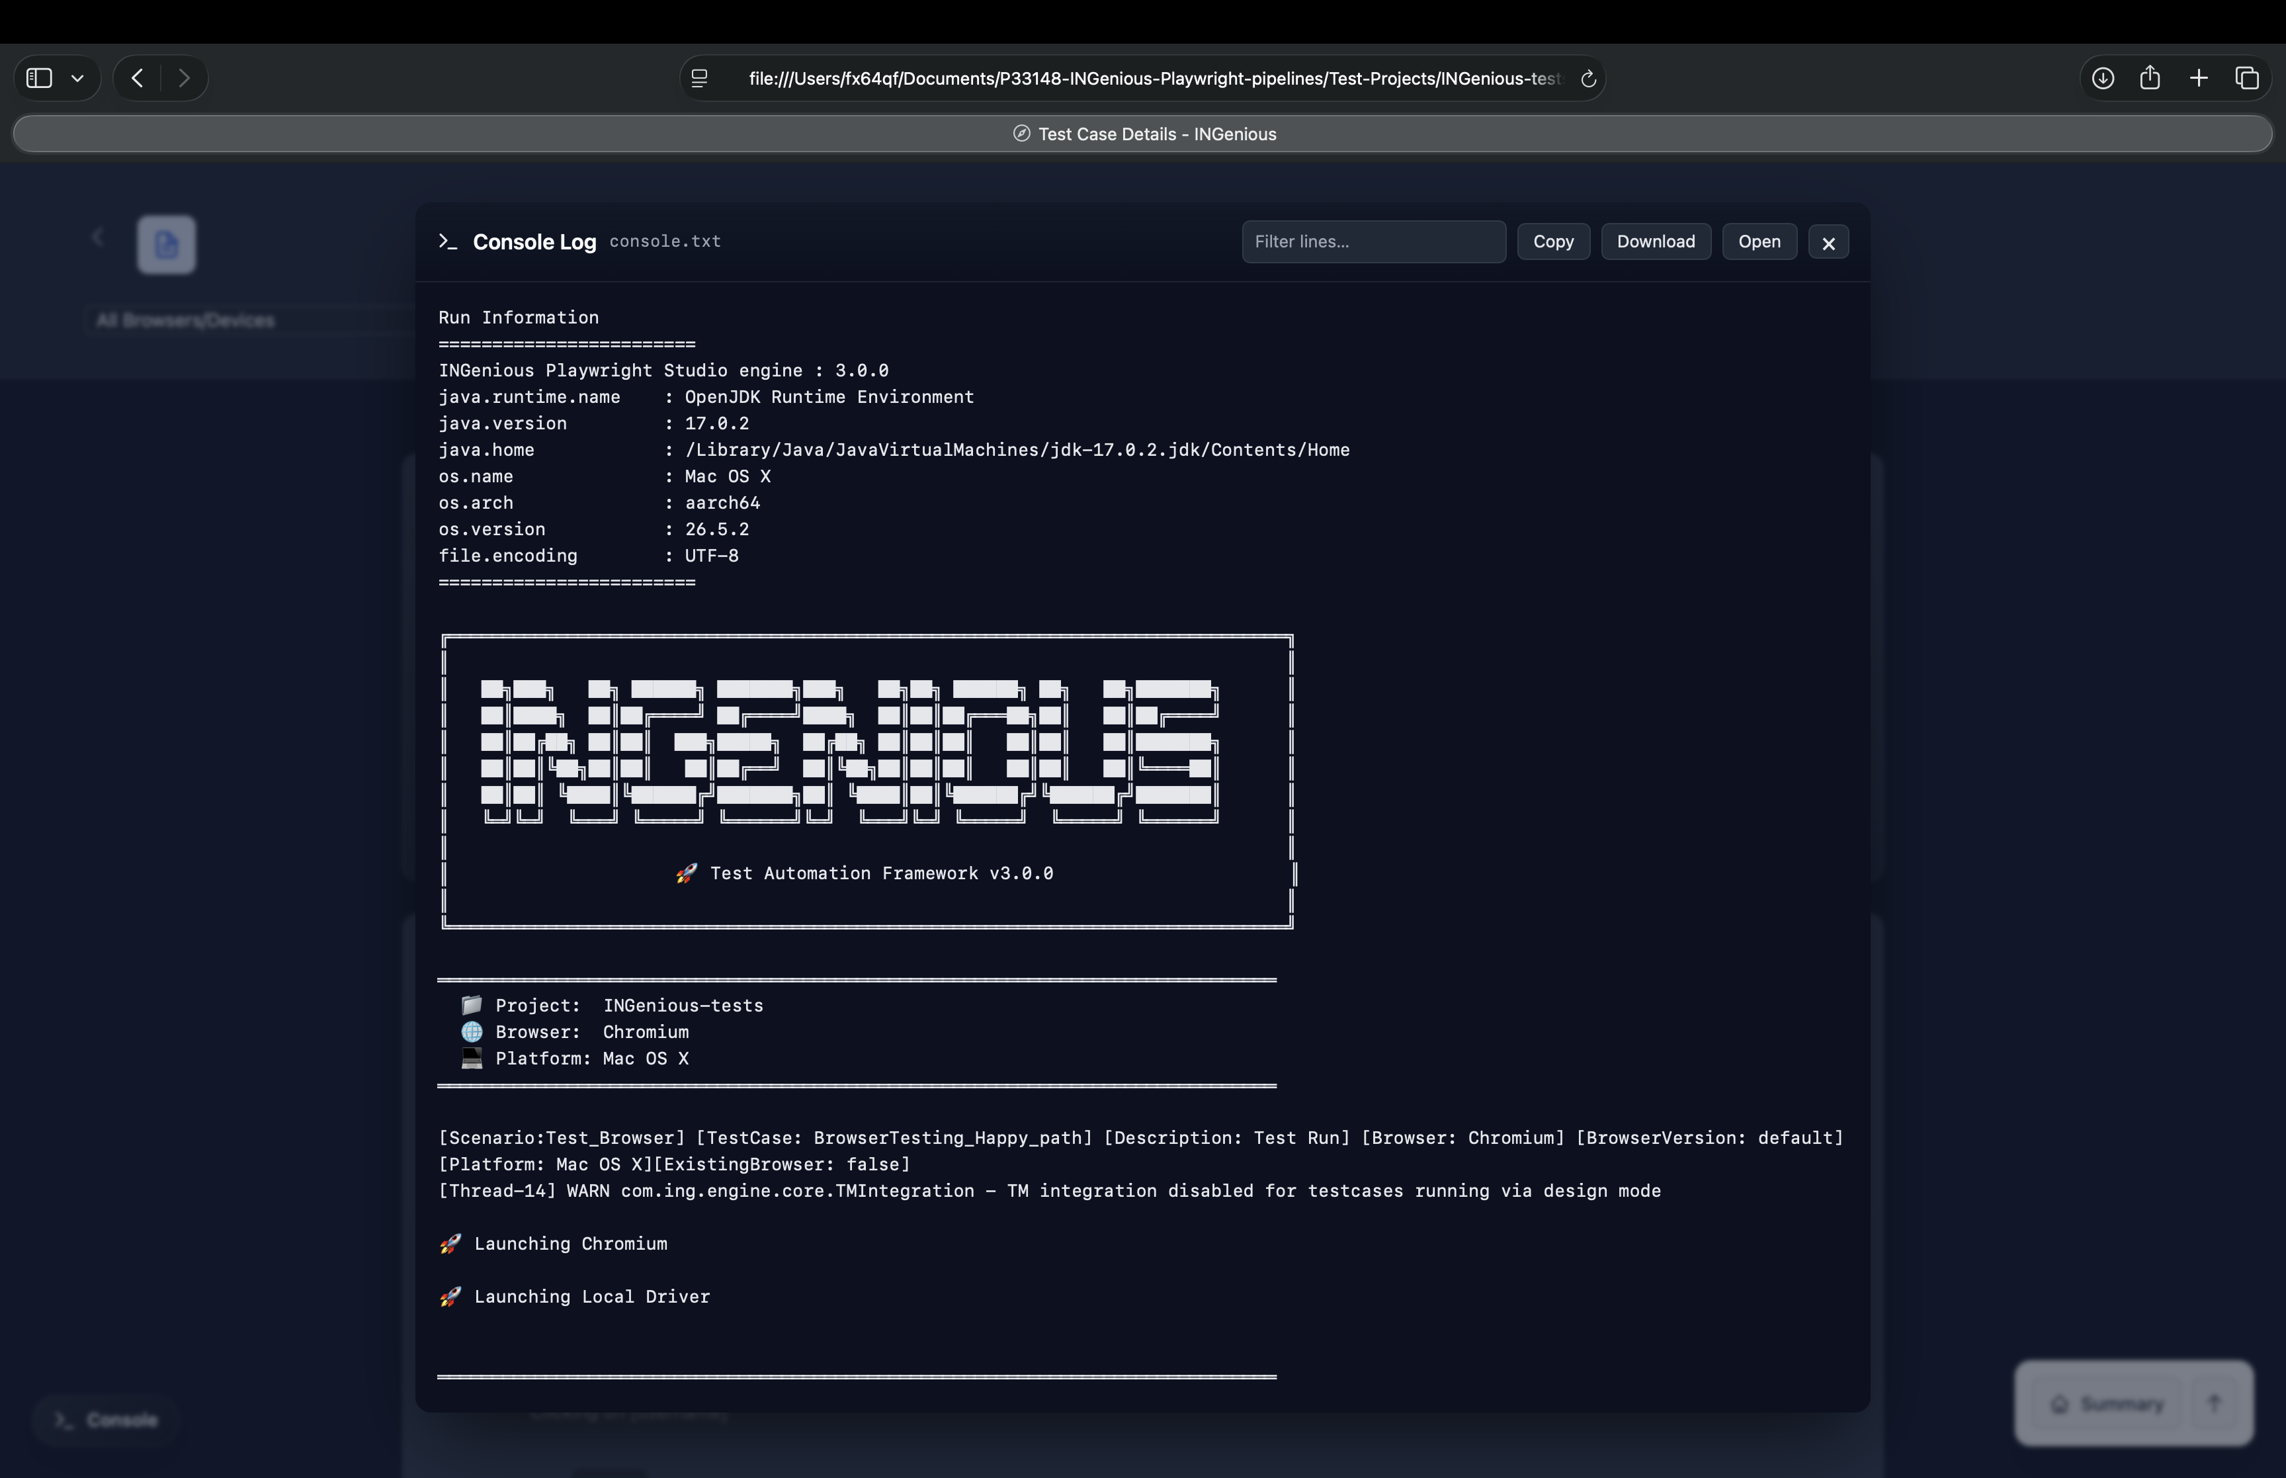2286x1478 pixels.
Task: Click the Scenario:Test_Browser log line
Action: click(x=1140, y=1138)
